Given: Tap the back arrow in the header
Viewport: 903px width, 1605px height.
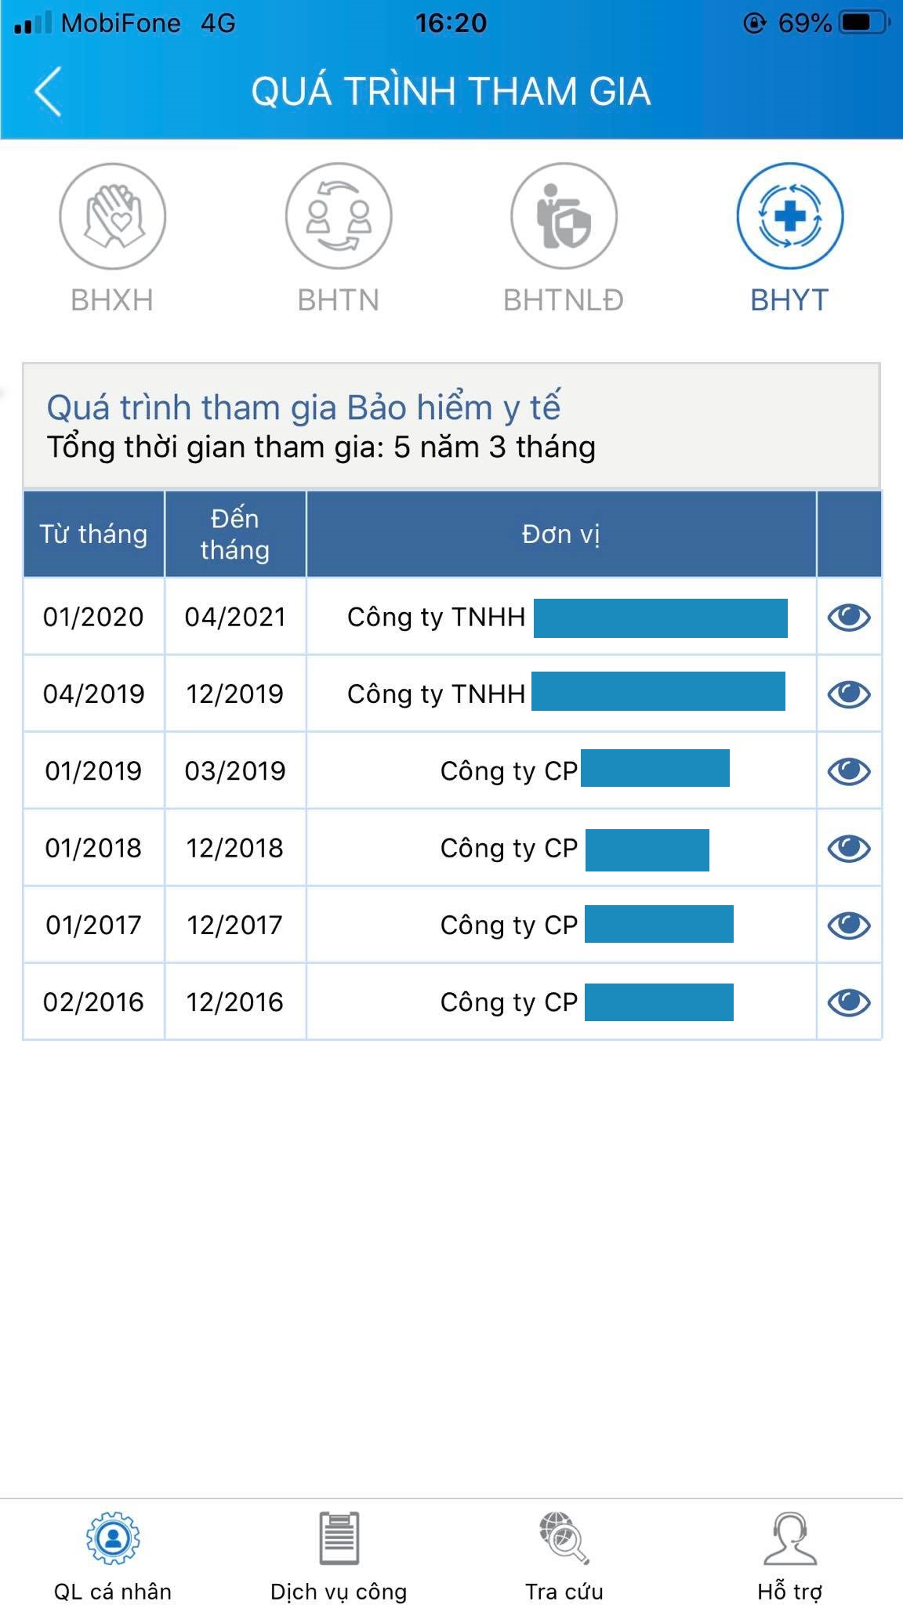Looking at the screenshot, I should (47, 90).
